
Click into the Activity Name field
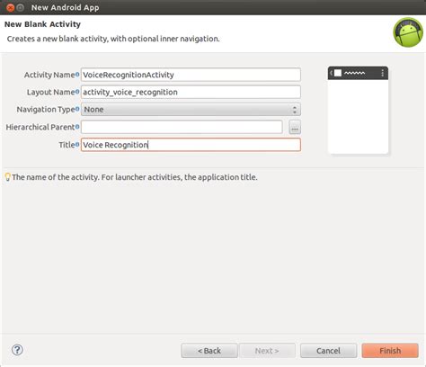pyautogui.click(x=191, y=75)
